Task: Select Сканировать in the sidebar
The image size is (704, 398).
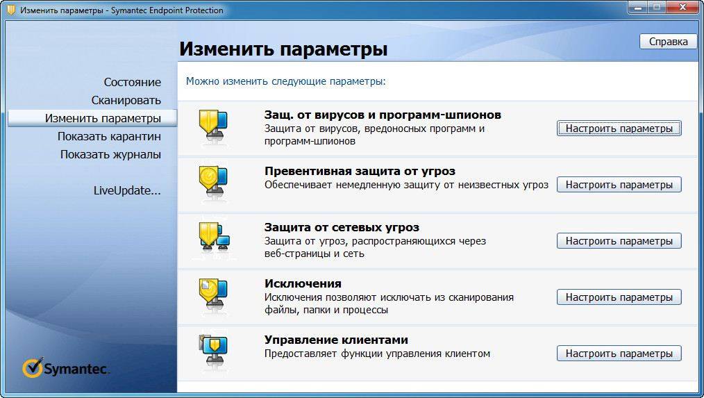Action: click(126, 100)
